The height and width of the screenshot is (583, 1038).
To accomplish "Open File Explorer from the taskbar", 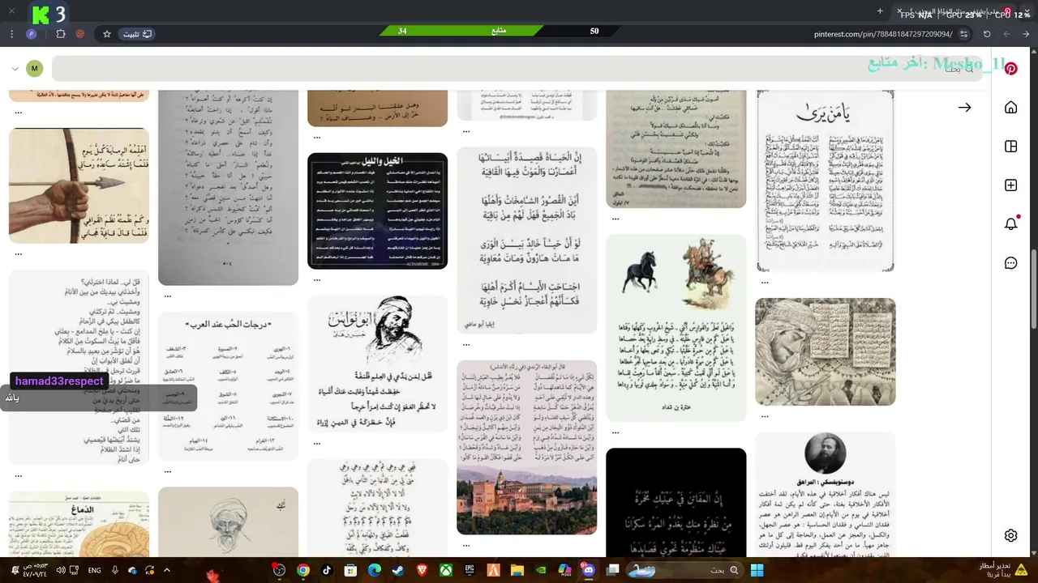I will click(x=517, y=571).
